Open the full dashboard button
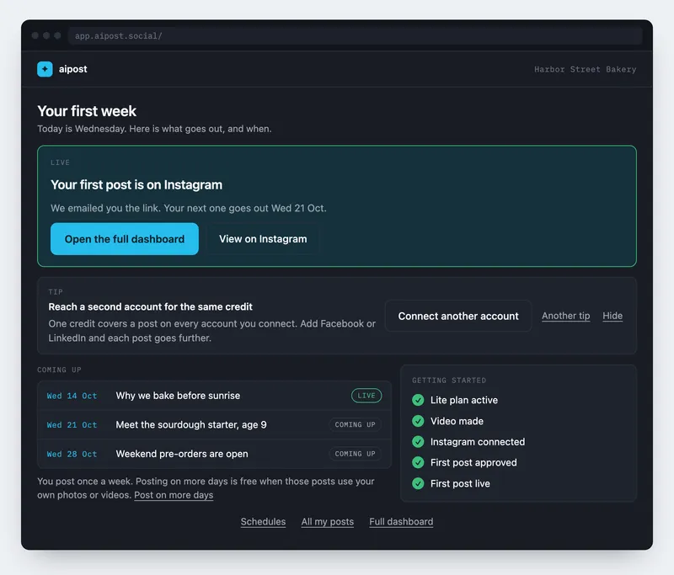 click(125, 239)
